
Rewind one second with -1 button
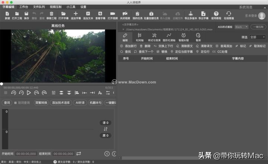pos(21,93)
